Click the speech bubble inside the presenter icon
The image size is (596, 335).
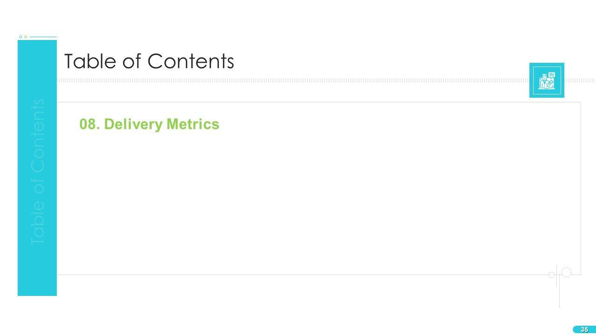(x=552, y=74)
